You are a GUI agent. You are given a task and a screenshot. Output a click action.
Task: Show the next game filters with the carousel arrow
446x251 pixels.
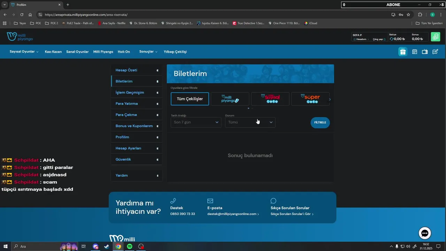pyautogui.click(x=330, y=99)
